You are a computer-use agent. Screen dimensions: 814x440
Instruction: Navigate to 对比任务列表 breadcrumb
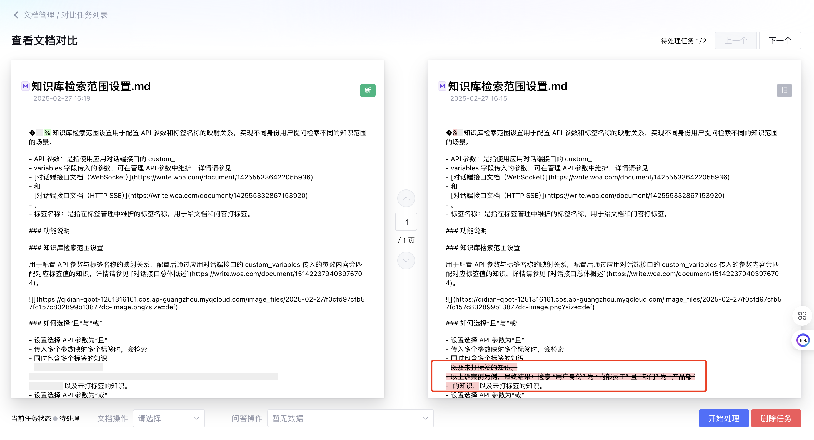tap(84, 15)
